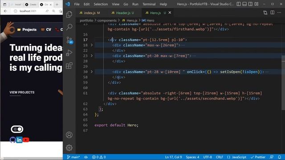The height and width of the screenshot is (160, 285).
Task: Click the main branch indicator in status bar
Action: [x=73, y=157]
